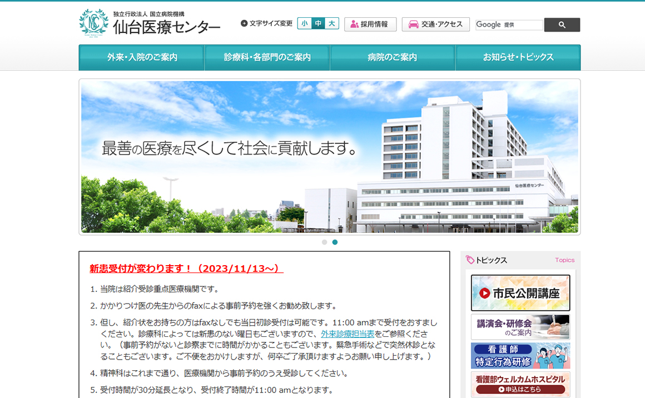Open the 市民公開講座 banner
This screenshot has width=645, height=398.
click(520, 293)
